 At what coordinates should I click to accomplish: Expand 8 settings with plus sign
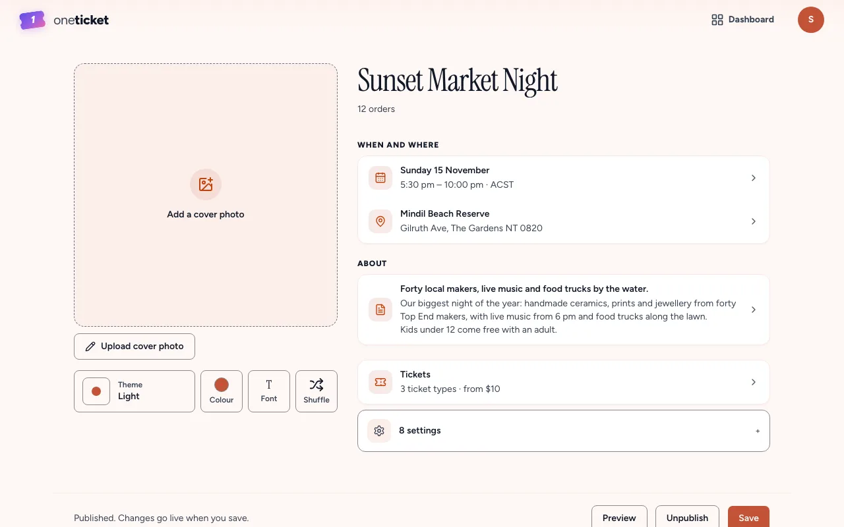coord(758,431)
